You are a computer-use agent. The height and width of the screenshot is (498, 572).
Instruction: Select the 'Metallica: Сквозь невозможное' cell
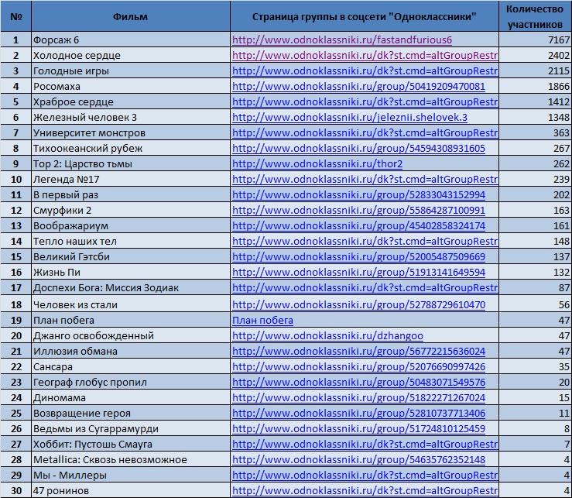click(131, 460)
